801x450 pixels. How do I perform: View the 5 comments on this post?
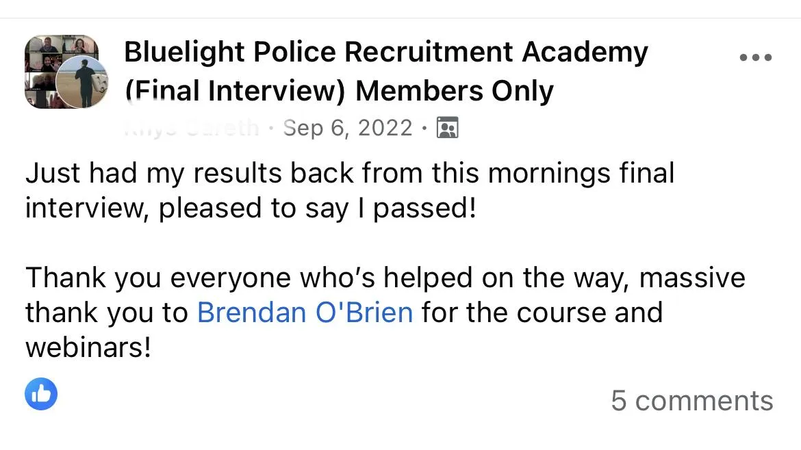click(x=692, y=401)
